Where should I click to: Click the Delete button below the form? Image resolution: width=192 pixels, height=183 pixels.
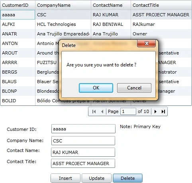click(x=127, y=178)
